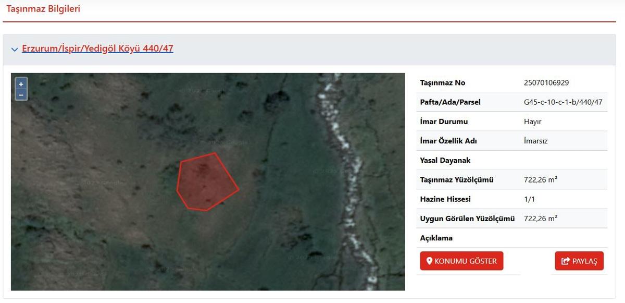The width and height of the screenshot is (625, 303).
Task: Click the Uygun Görülen Yüzölçümü label
Action: 467,219
